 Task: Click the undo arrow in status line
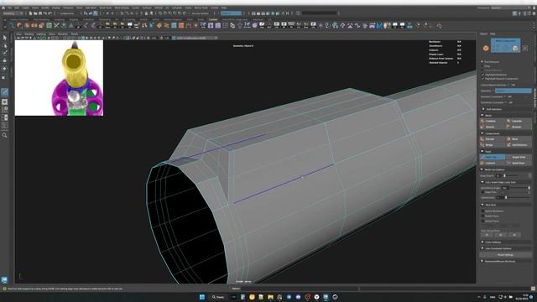tap(45, 13)
